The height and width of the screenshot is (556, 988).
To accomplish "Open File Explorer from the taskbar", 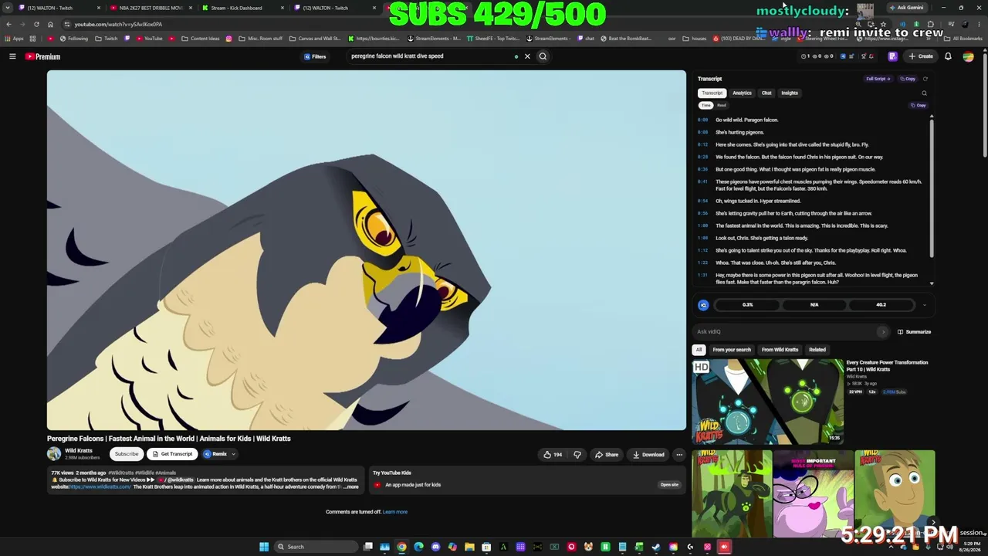I will (x=469, y=547).
